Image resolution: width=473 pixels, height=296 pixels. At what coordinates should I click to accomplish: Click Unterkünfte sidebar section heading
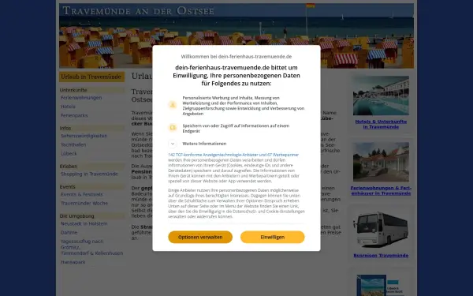91,90
